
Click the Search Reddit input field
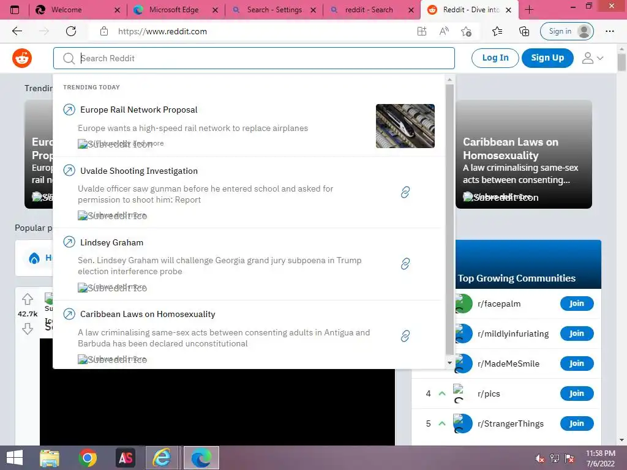tap(254, 58)
